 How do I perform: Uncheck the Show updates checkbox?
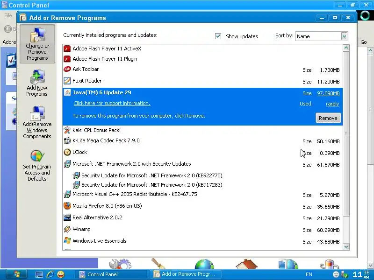click(x=218, y=36)
